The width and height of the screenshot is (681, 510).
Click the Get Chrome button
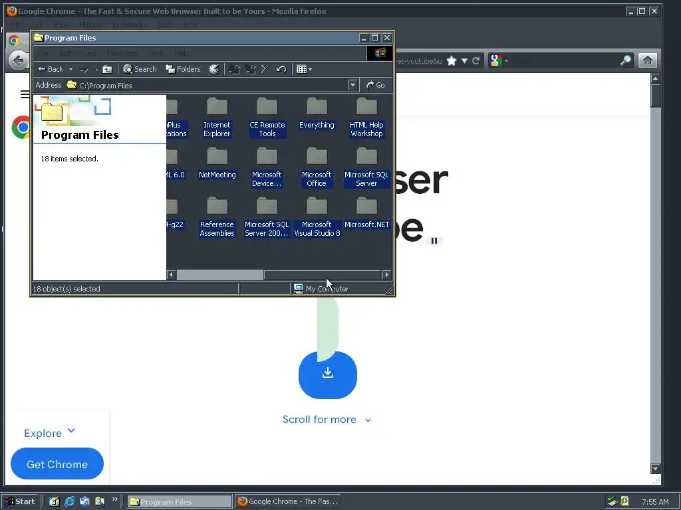click(x=57, y=464)
